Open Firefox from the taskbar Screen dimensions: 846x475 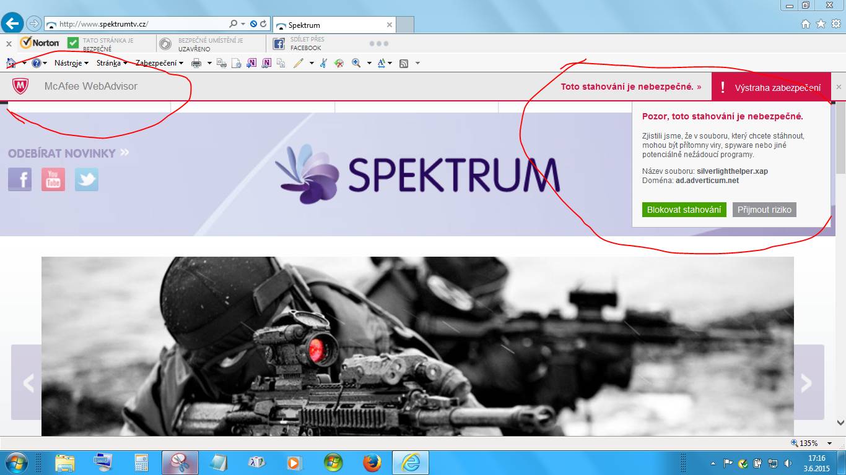tap(372, 463)
